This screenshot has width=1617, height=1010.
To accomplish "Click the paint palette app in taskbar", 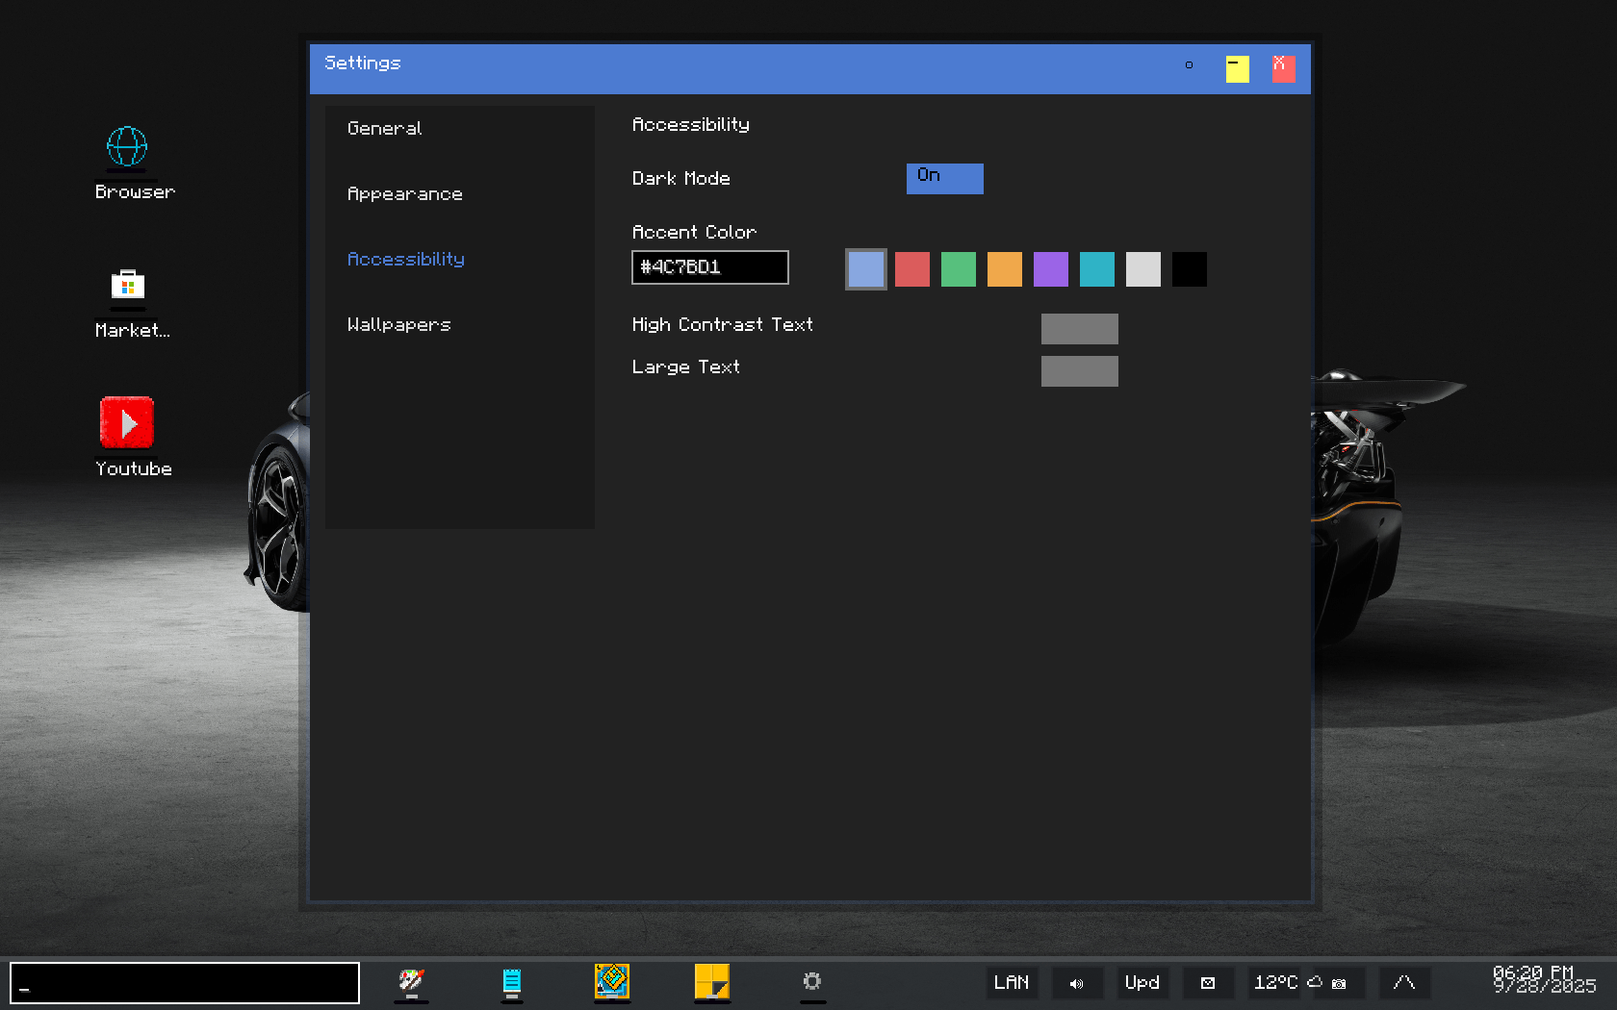I will 412,981.
